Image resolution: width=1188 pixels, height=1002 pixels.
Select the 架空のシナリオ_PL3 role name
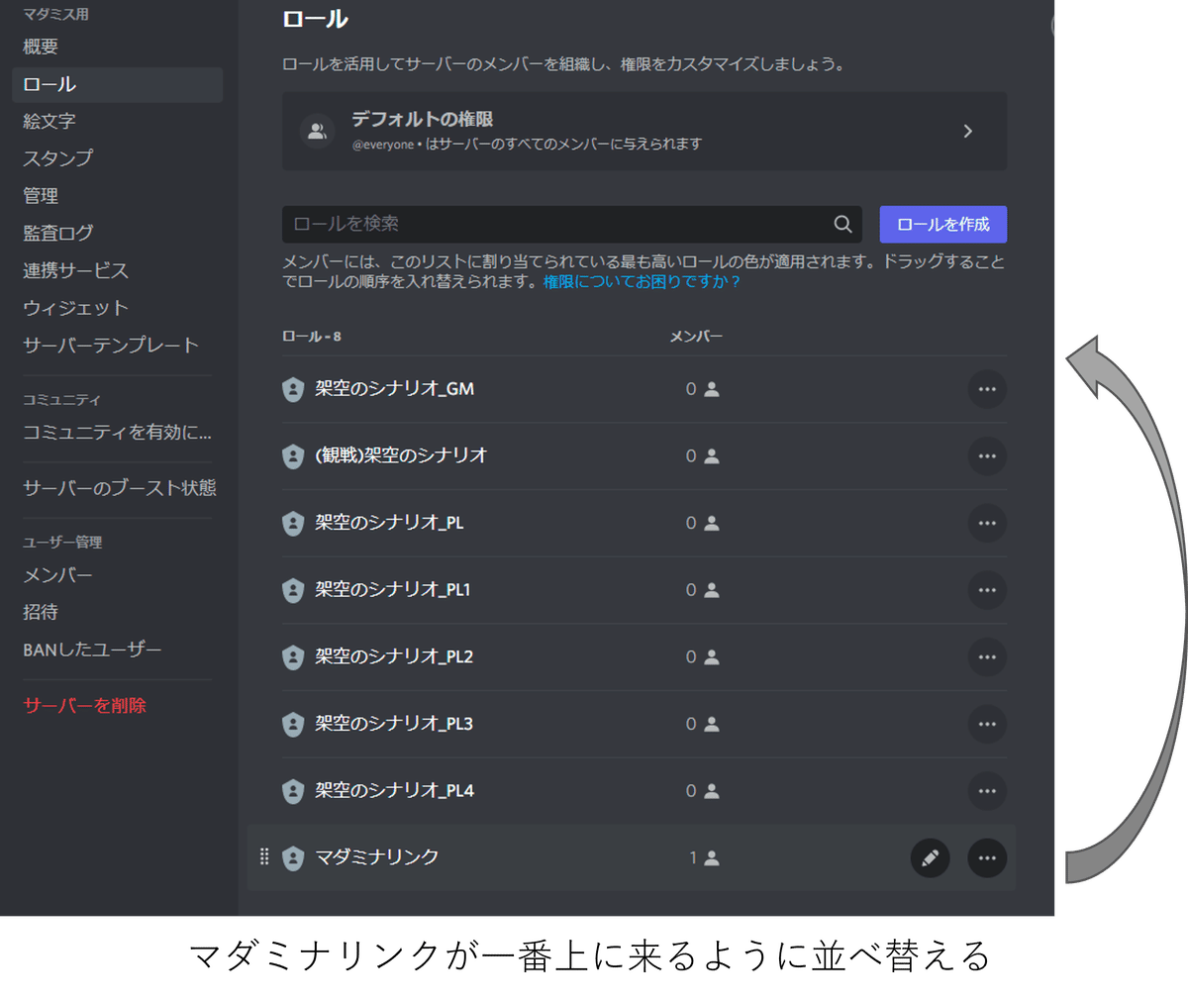click(x=394, y=724)
